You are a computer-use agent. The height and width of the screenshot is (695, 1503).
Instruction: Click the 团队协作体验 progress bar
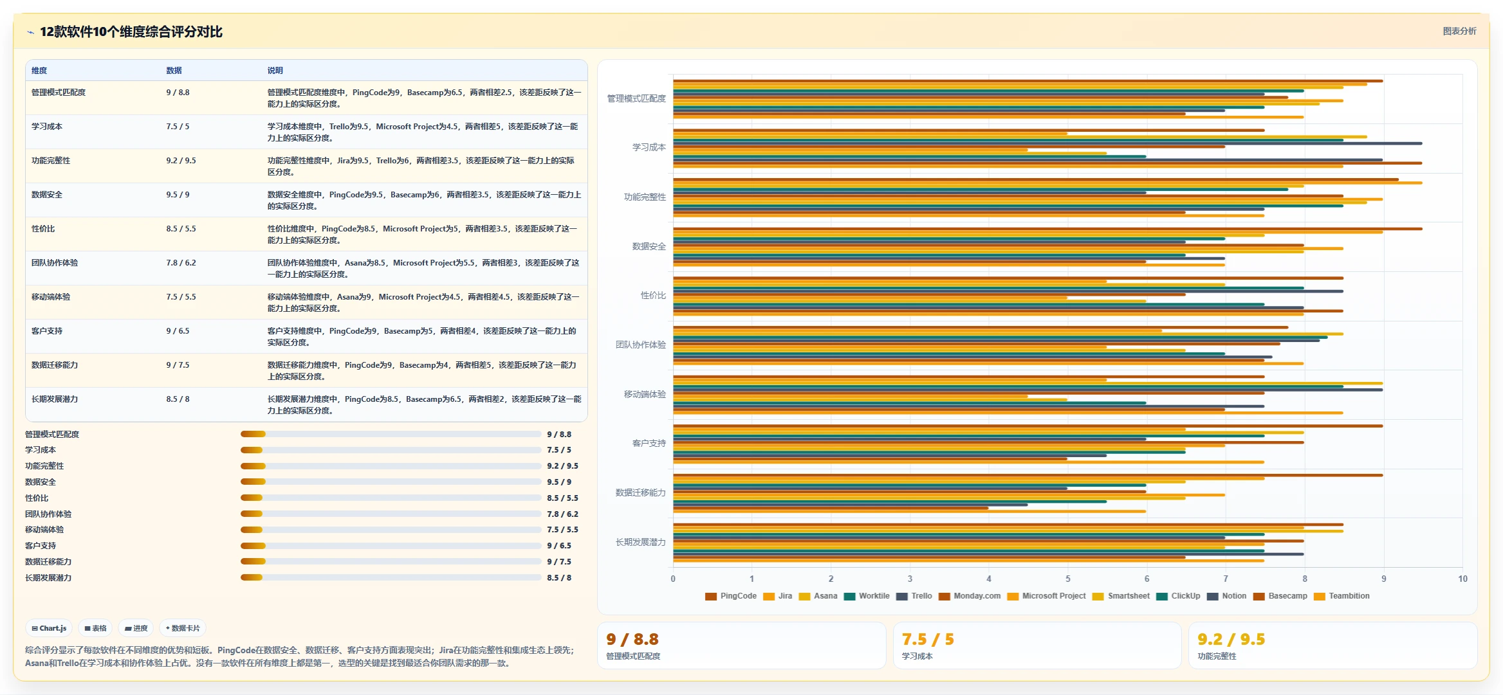(391, 514)
